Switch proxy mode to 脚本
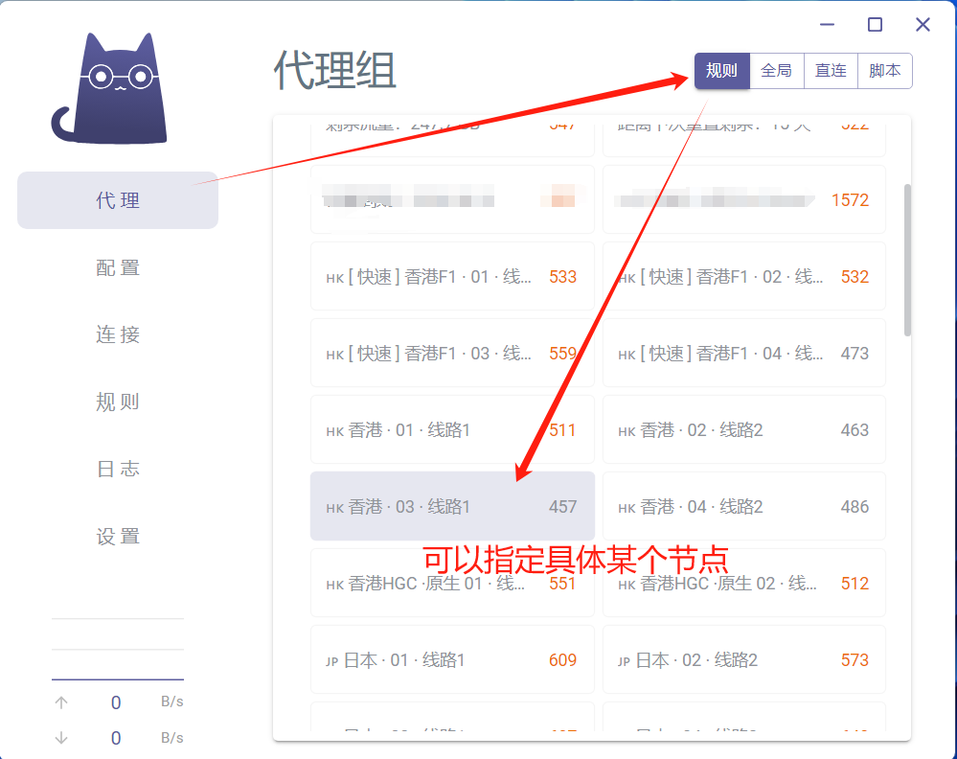Image resolution: width=957 pixels, height=759 pixels. pyautogui.click(x=885, y=71)
